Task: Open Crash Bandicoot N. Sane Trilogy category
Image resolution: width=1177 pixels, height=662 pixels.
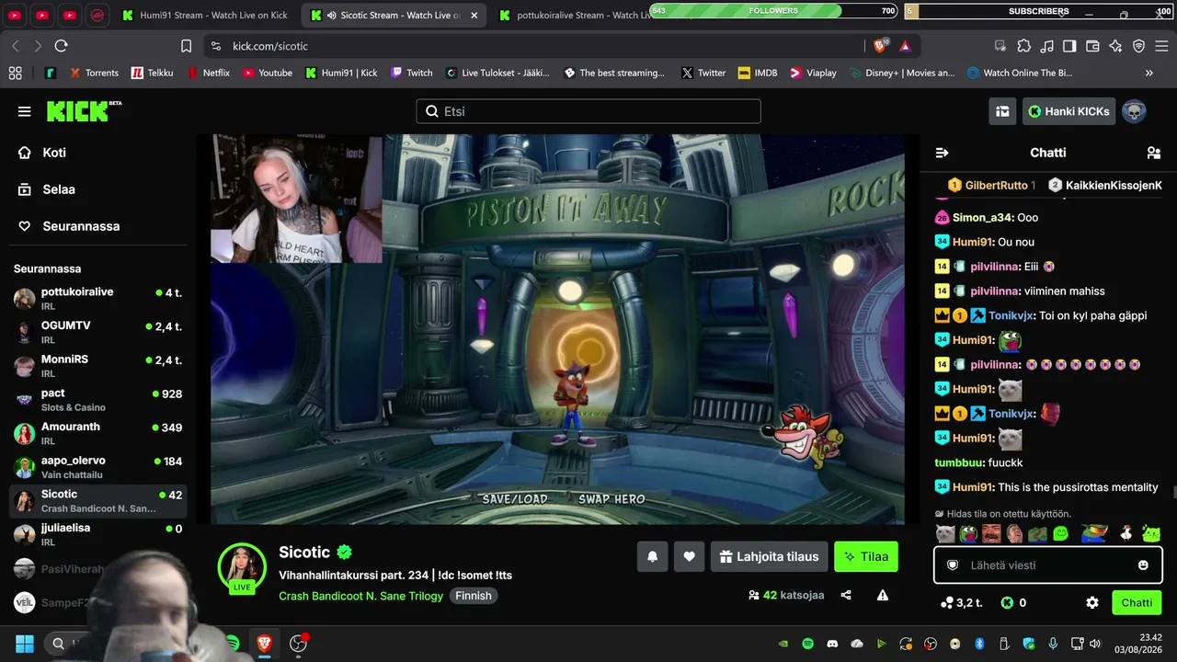Action: (361, 596)
